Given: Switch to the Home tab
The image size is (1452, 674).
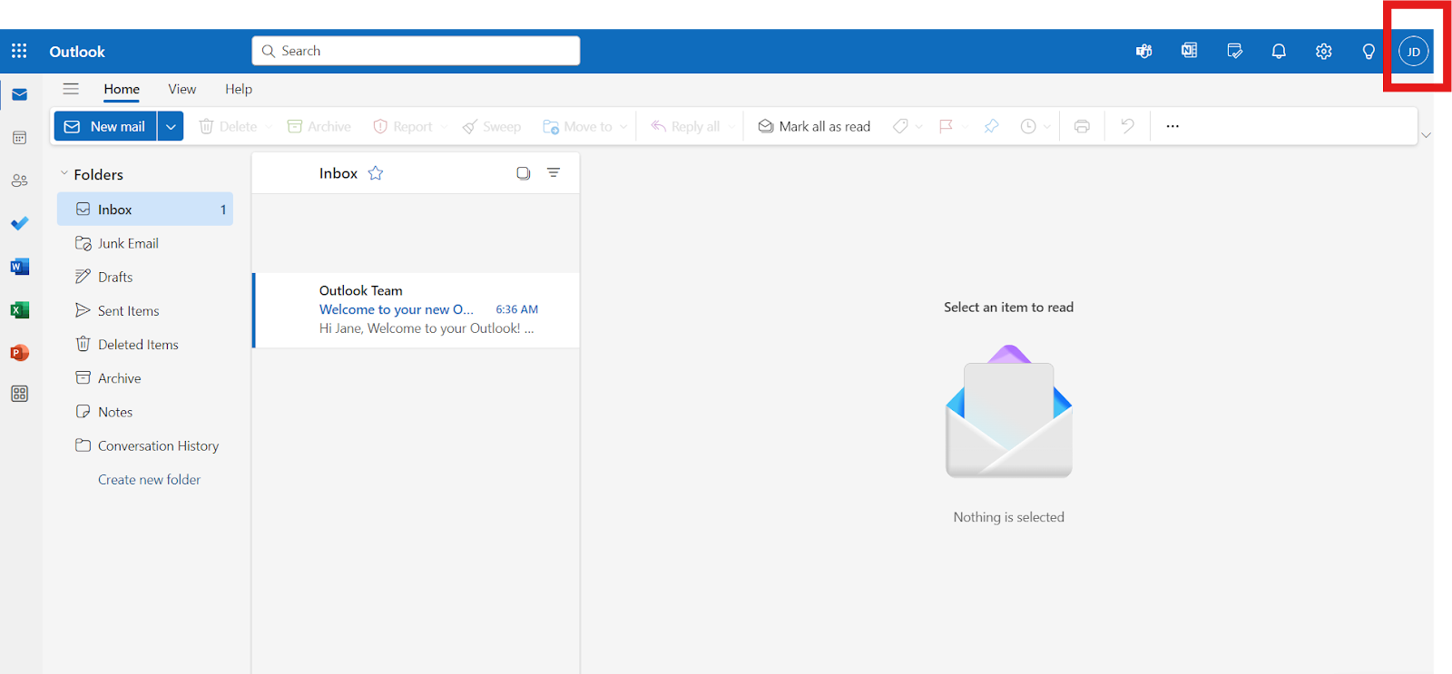Looking at the screenshot, I should pyautogui.click(x=122, y=89).
